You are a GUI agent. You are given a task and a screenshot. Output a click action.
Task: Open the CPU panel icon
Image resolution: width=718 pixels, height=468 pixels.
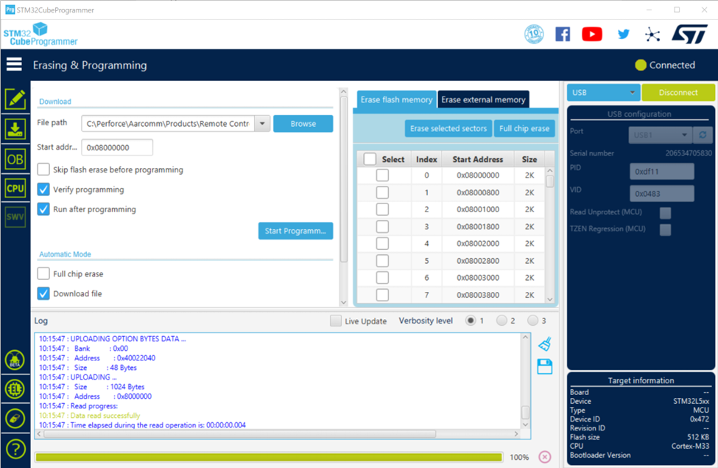[x=15, y=189]
